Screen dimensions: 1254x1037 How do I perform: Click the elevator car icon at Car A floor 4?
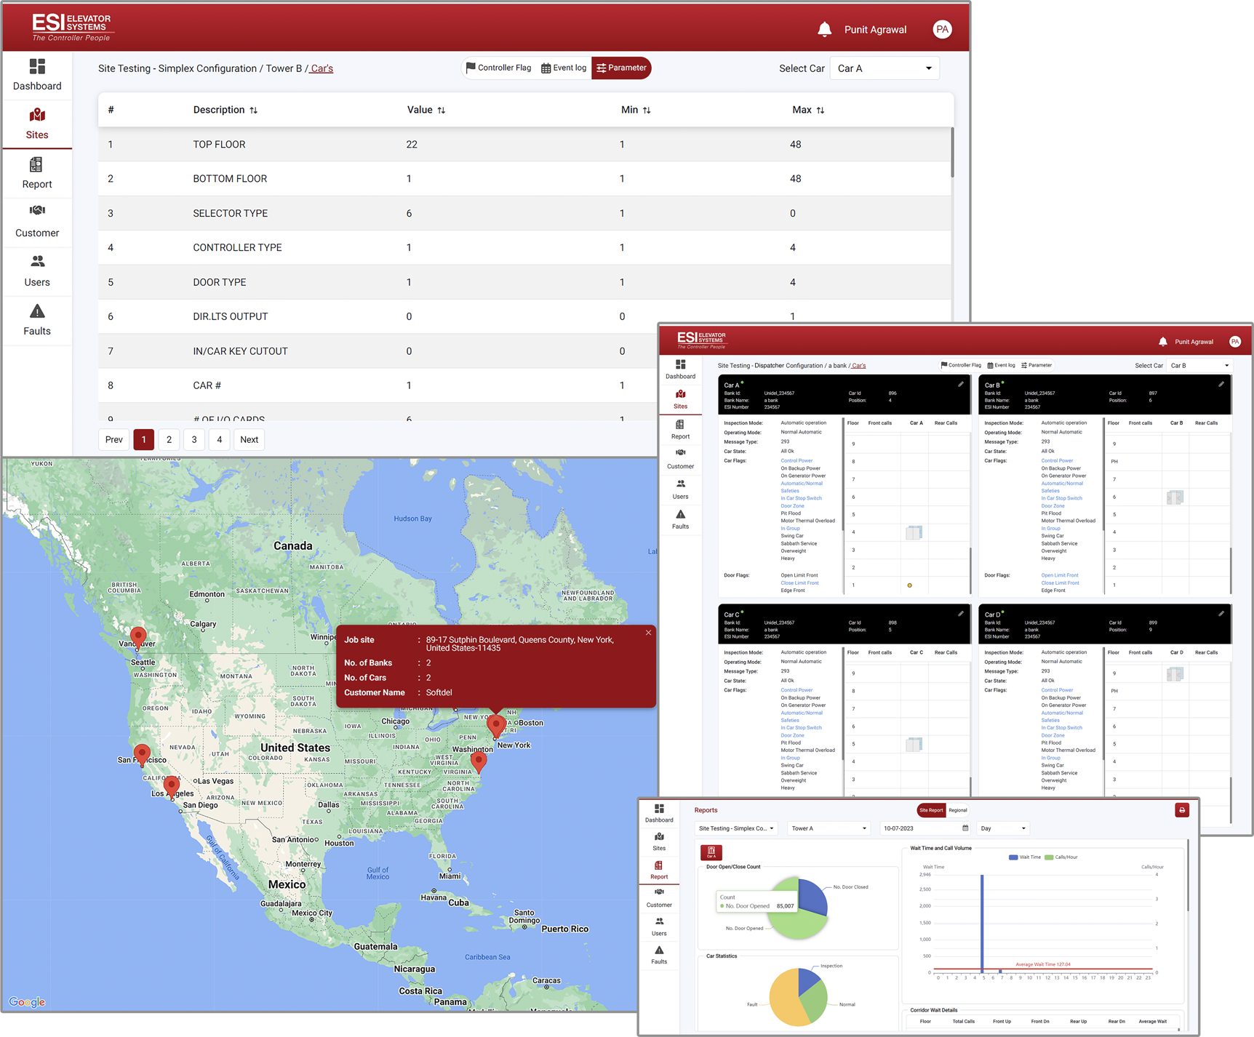(x=914, y=532)
